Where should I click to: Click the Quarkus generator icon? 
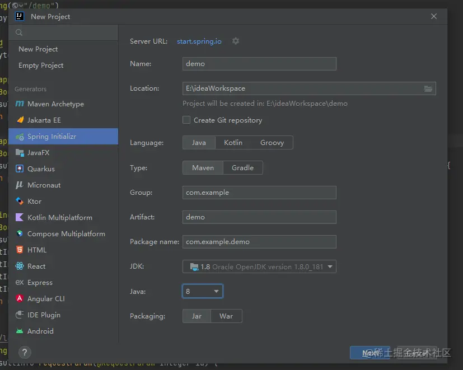click(x=20, y=168)
